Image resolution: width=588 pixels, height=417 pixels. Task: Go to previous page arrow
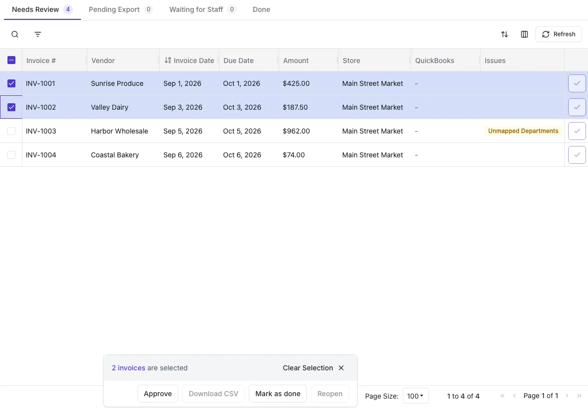coord(514,396)
